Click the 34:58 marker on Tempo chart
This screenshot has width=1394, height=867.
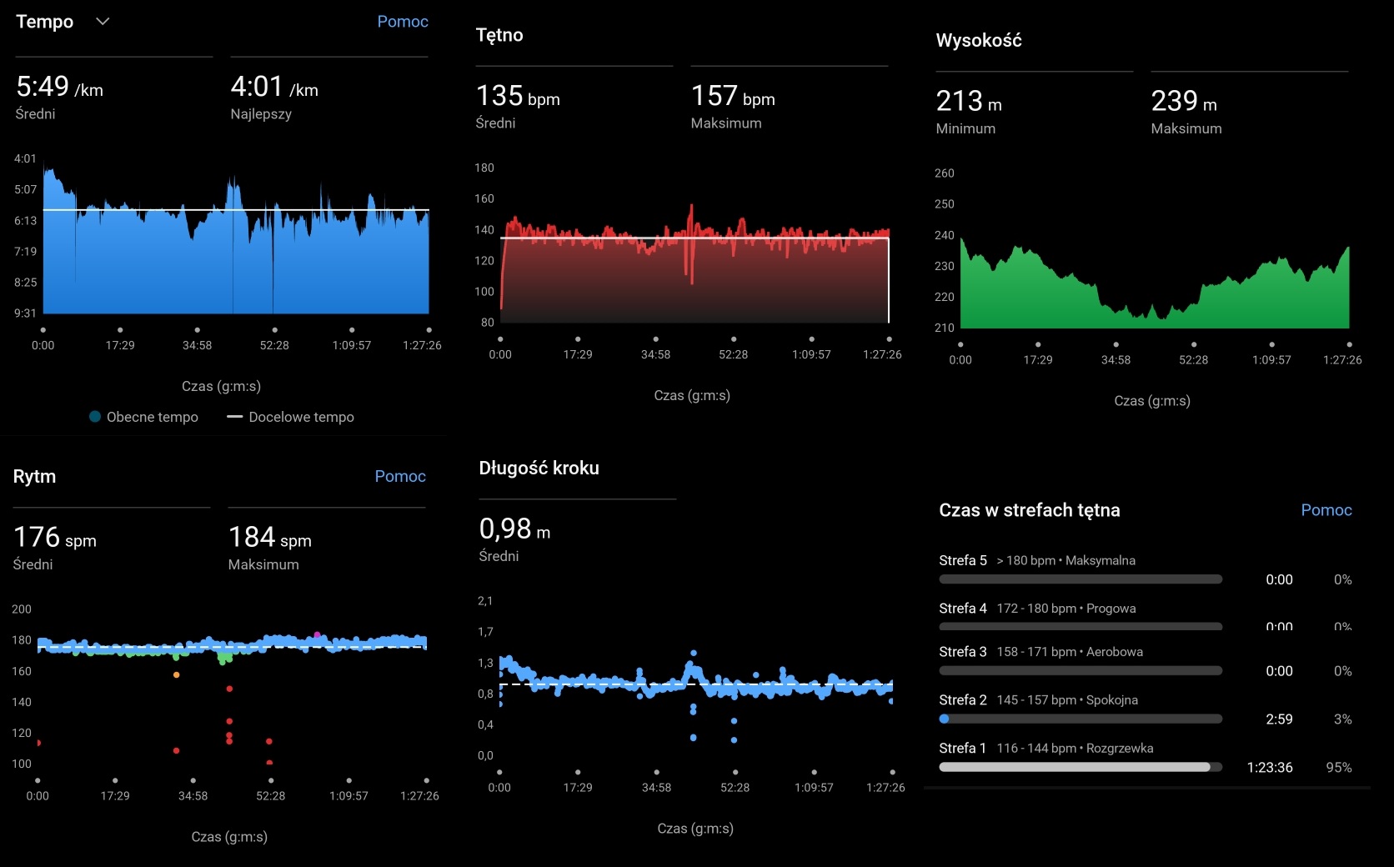click(x=197, y=330)
